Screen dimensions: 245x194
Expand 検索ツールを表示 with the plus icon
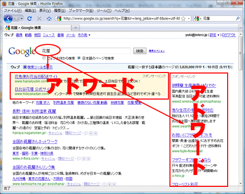coord(25,67)
